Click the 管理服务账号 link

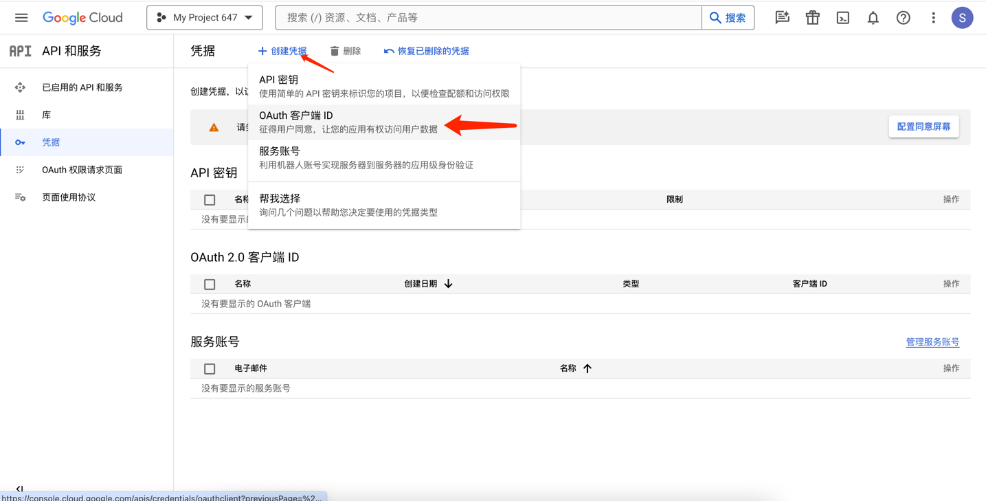tap(932, 342)
